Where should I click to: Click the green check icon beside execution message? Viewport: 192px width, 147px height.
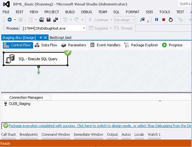click(x=6, y=126)
